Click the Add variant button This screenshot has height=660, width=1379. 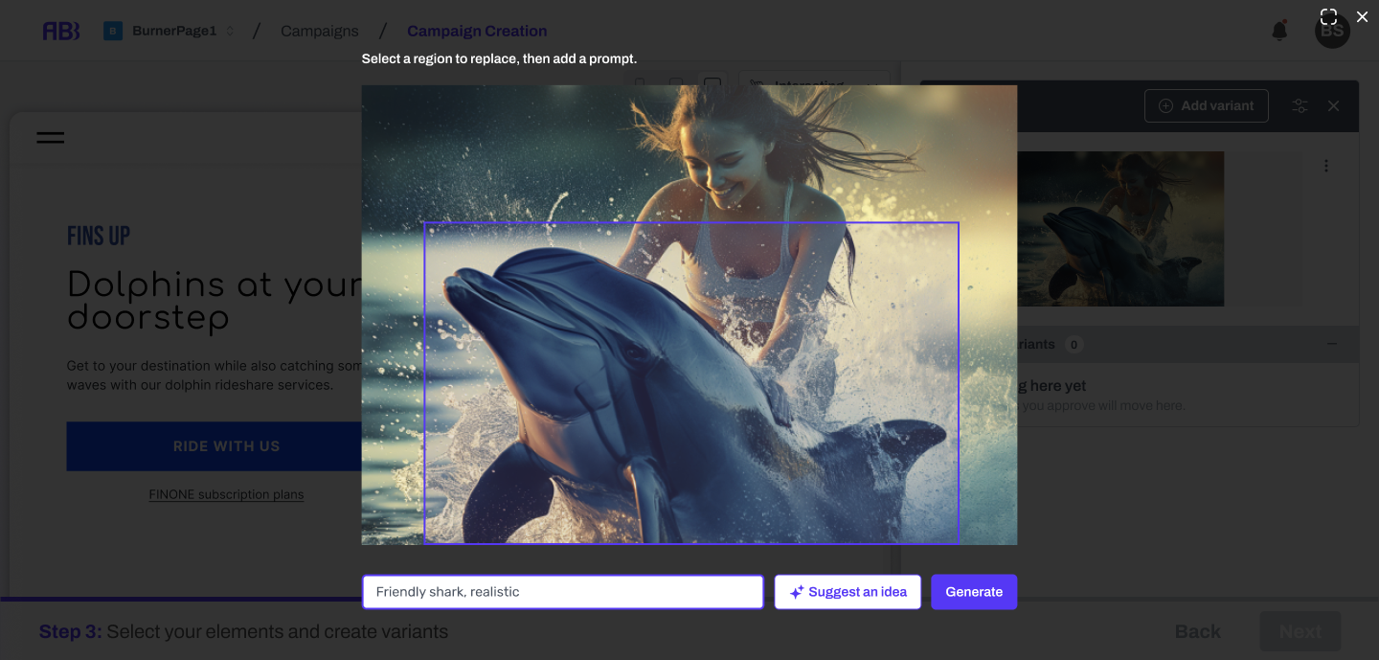point(1207,105)
